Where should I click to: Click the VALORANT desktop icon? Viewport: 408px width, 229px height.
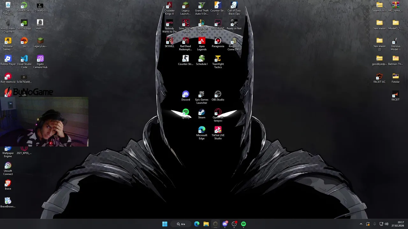pos(218,24)
